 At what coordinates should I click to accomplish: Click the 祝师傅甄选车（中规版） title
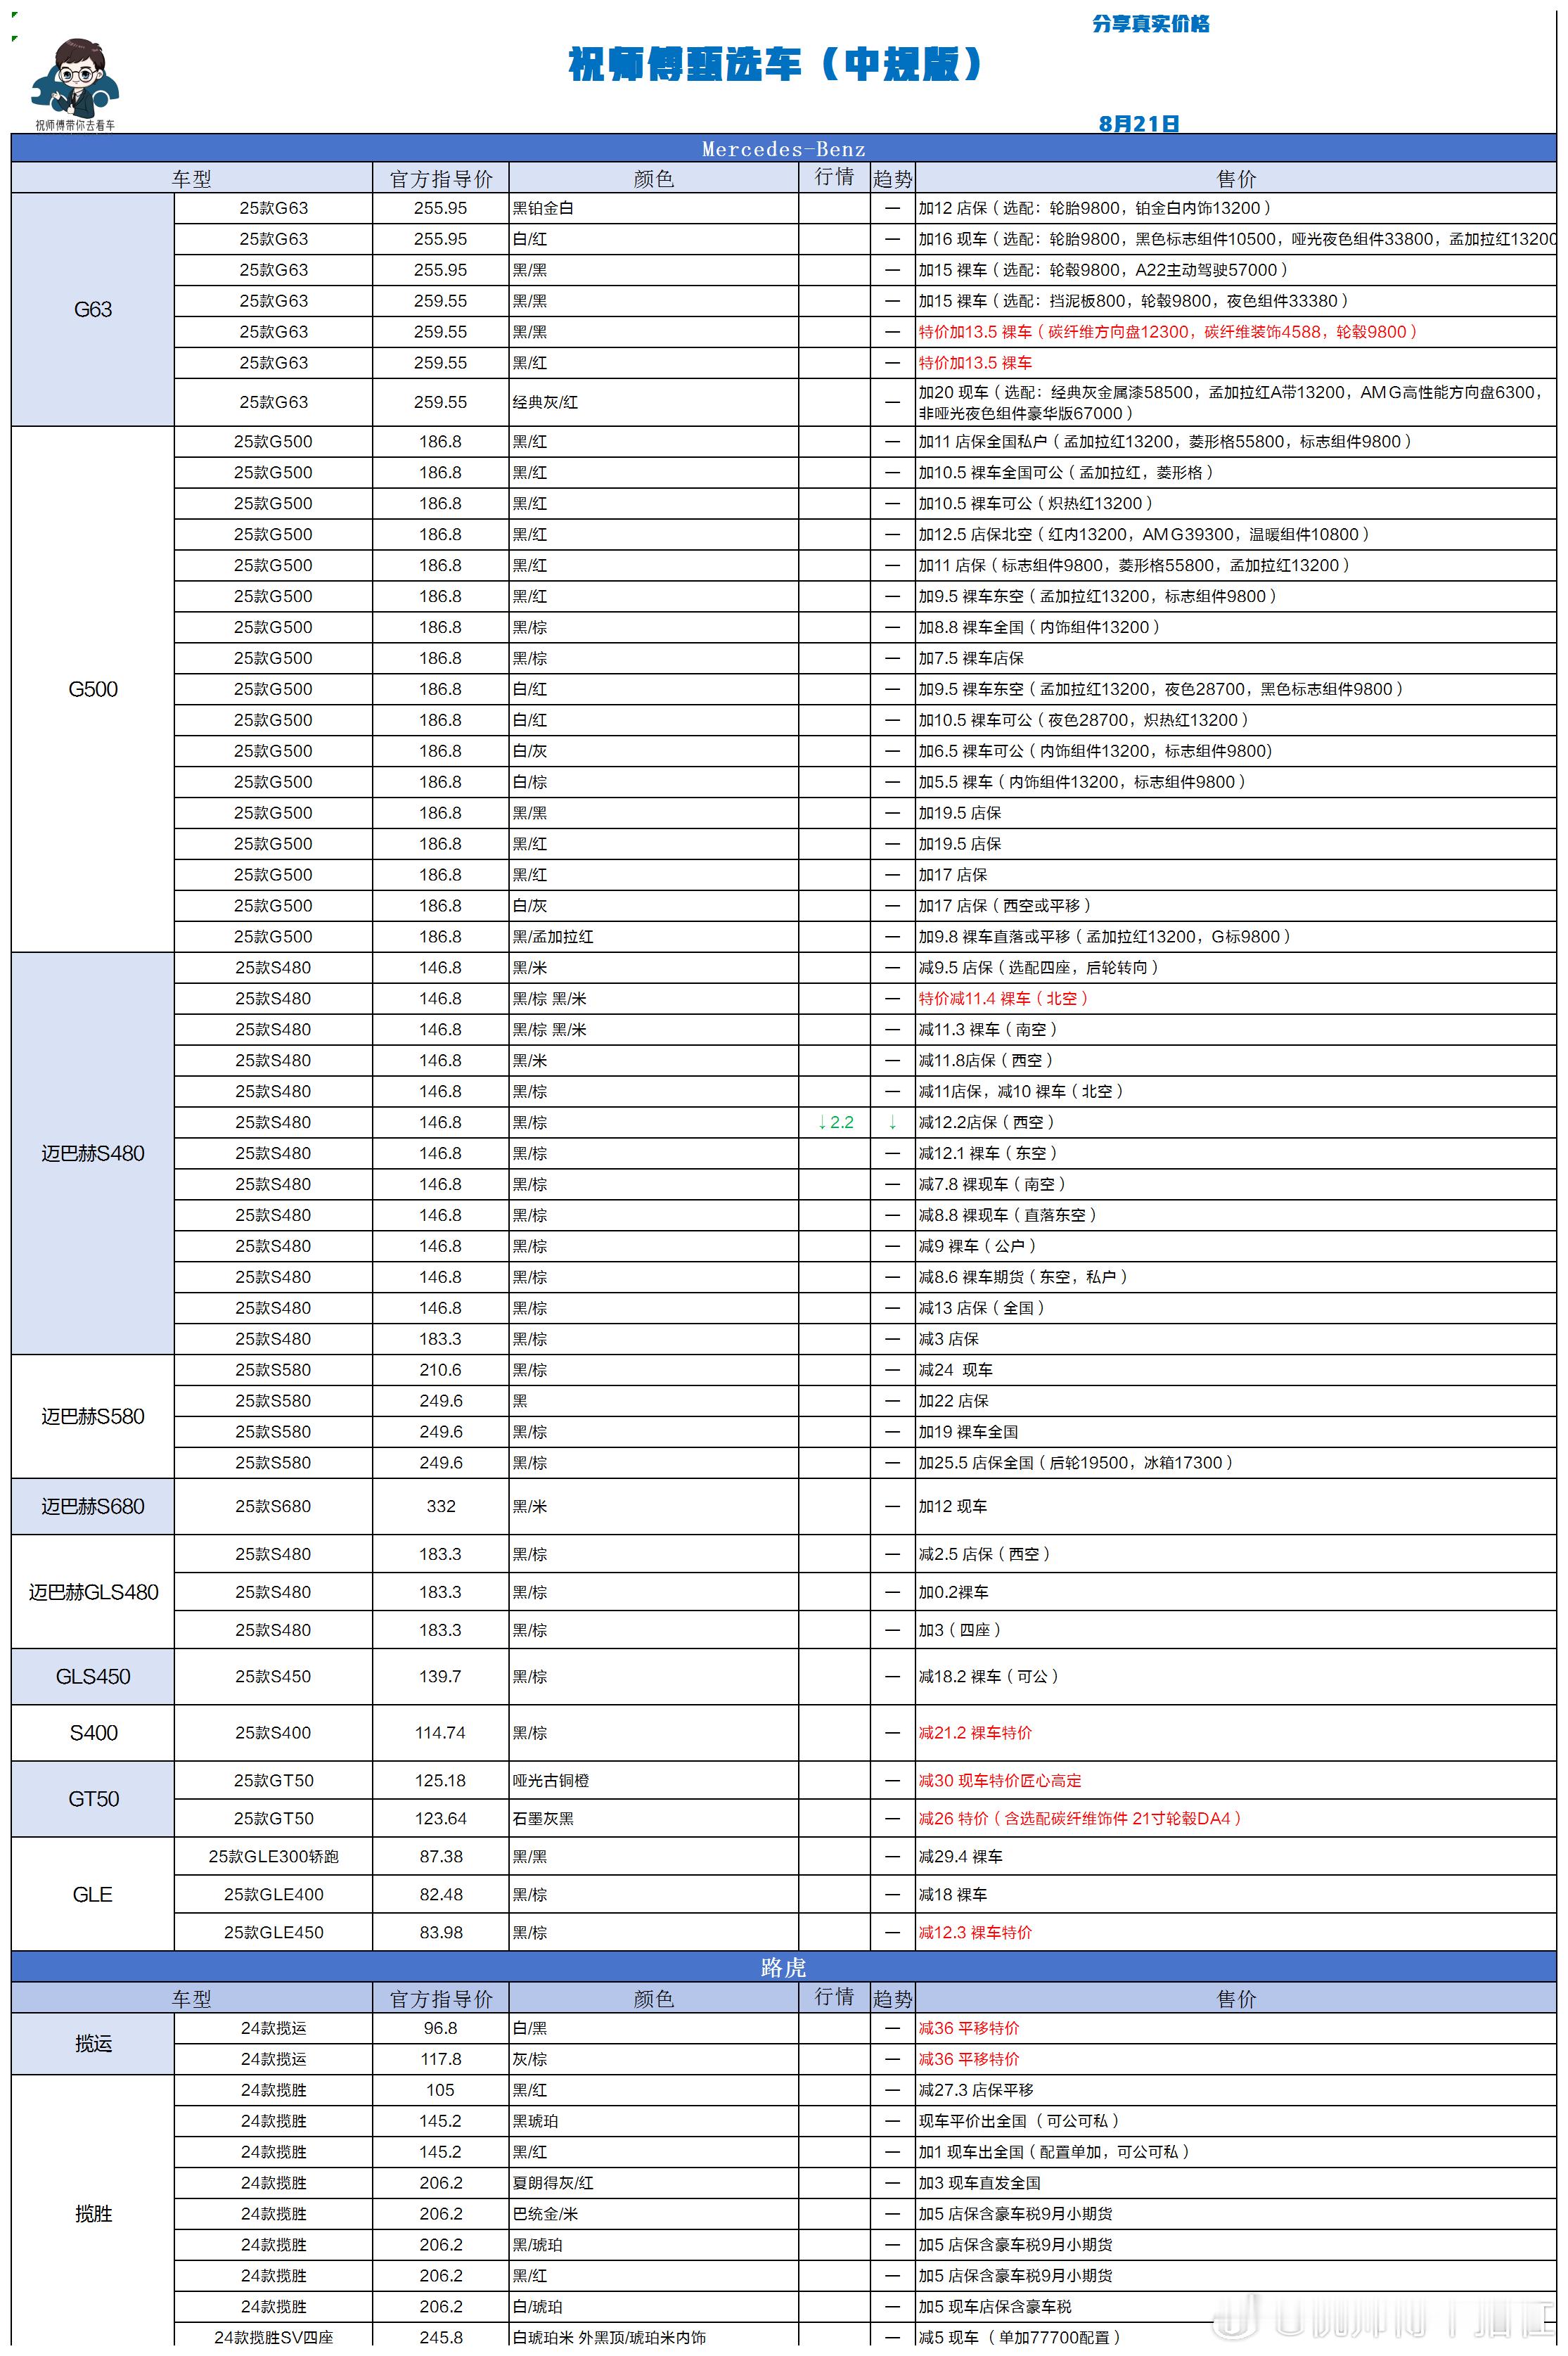pyautogui.click(x=776, y=64)
